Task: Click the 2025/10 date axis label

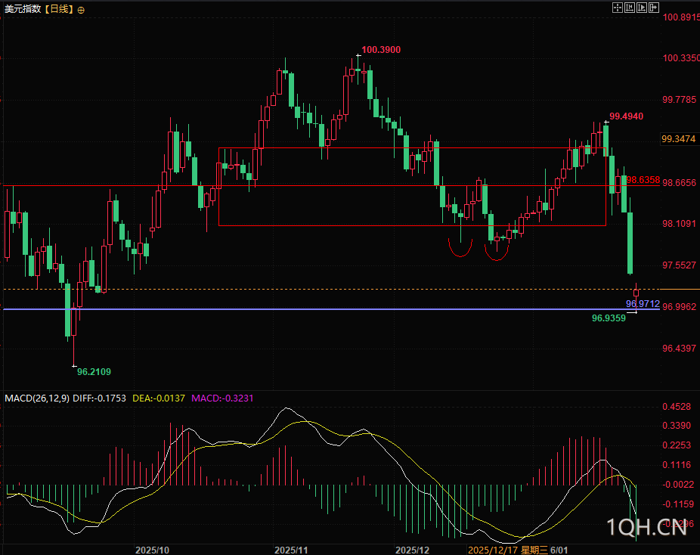Action: click(x=152, y=550)
